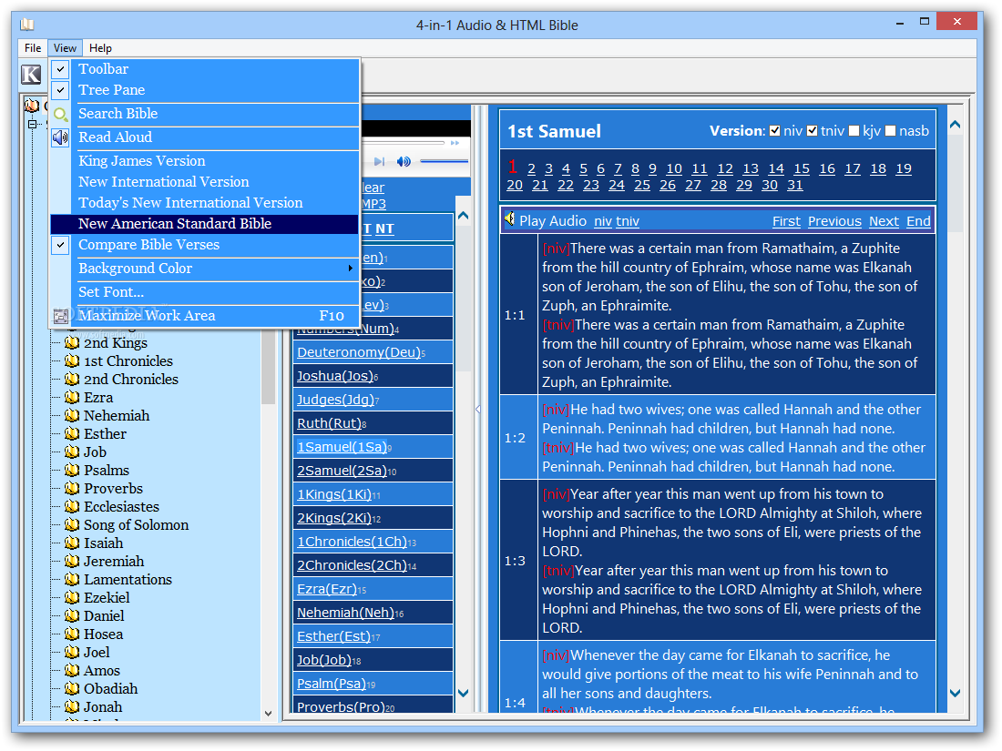This screenshot has width=1002, height=751.
Task: Click the verse pane scroll down arrow
Action: pyautogui.click(x=955, y=693)
